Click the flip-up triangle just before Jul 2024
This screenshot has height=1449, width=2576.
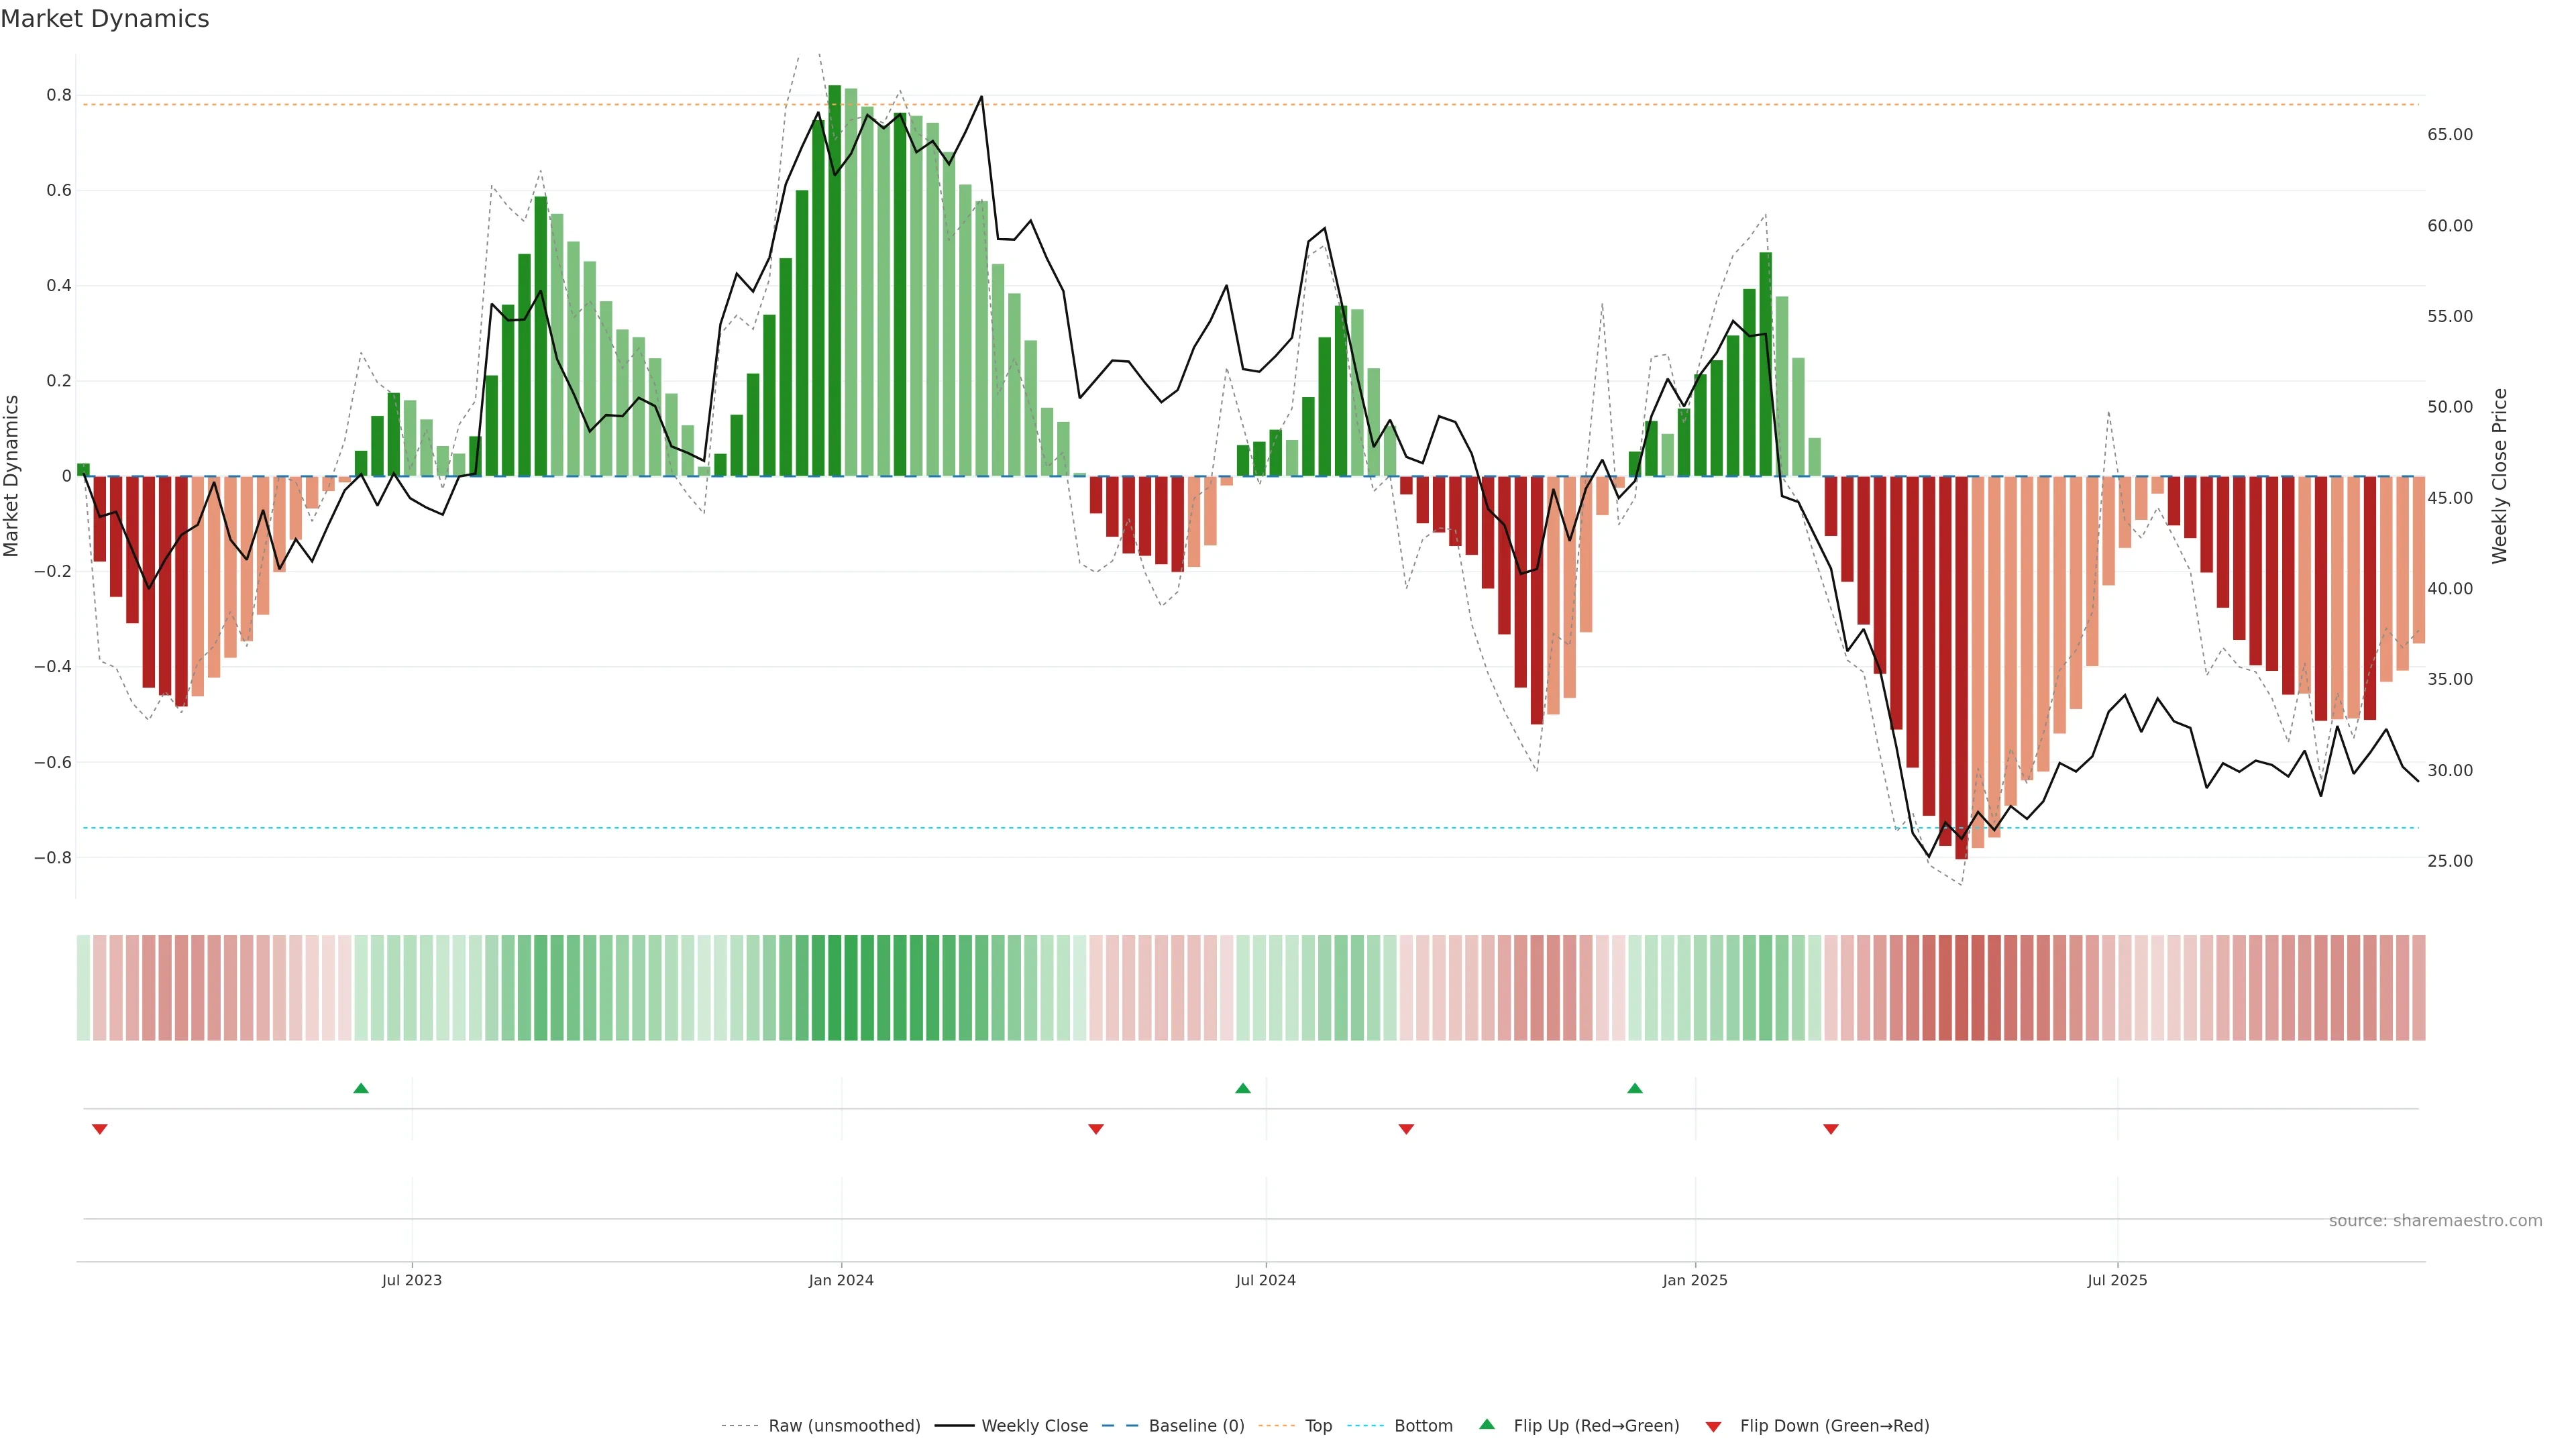coord(1243,1088)
